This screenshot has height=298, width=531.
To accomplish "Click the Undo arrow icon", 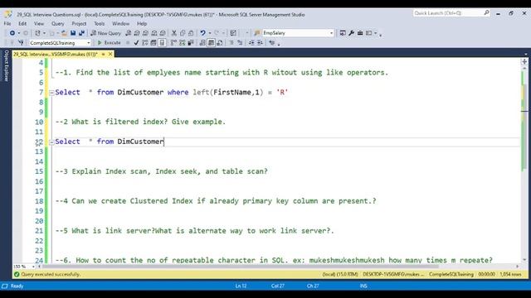I will pos(202,33).
